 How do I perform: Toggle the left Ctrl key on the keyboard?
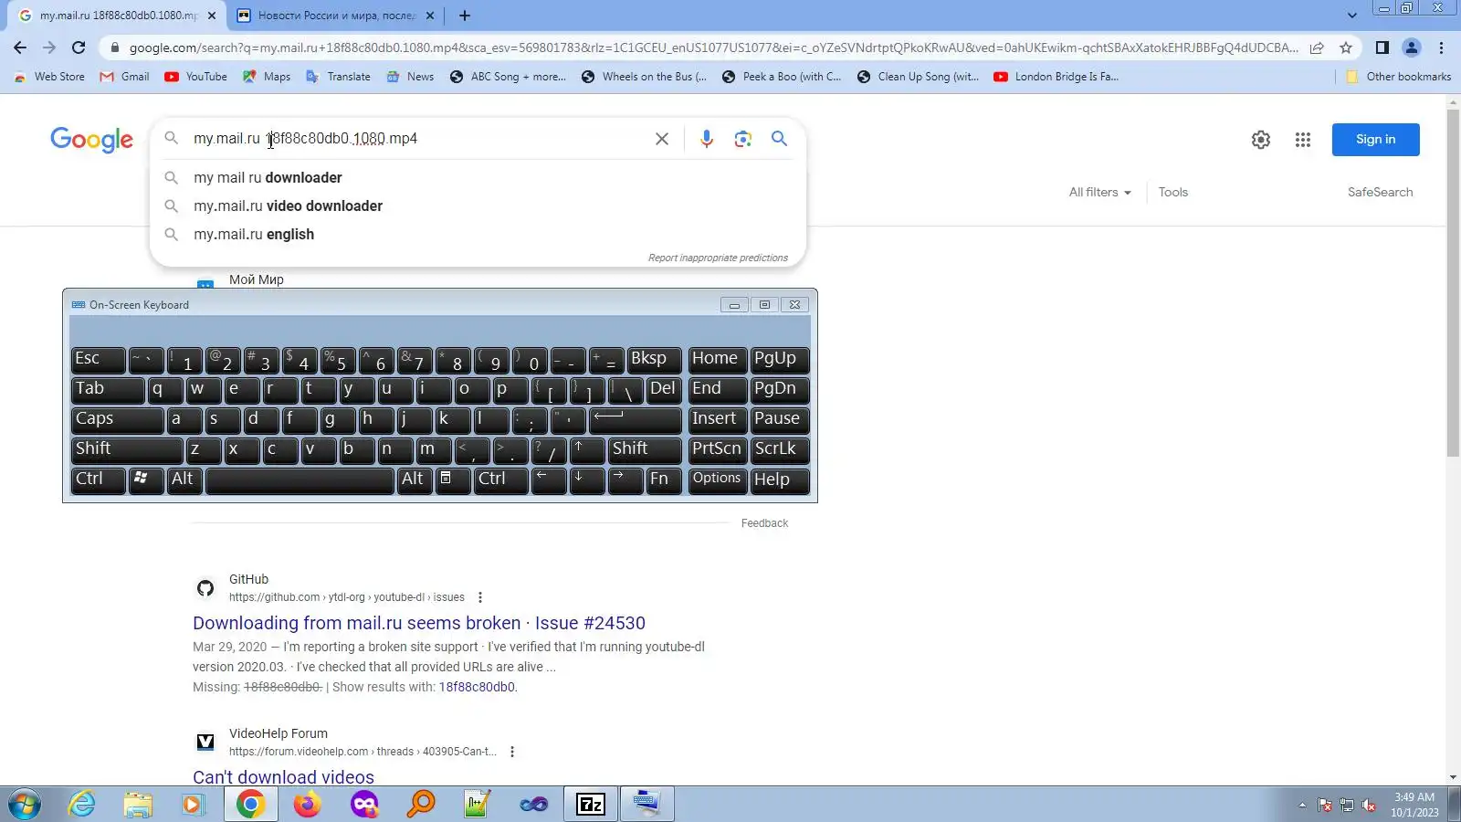click(98, 479)
